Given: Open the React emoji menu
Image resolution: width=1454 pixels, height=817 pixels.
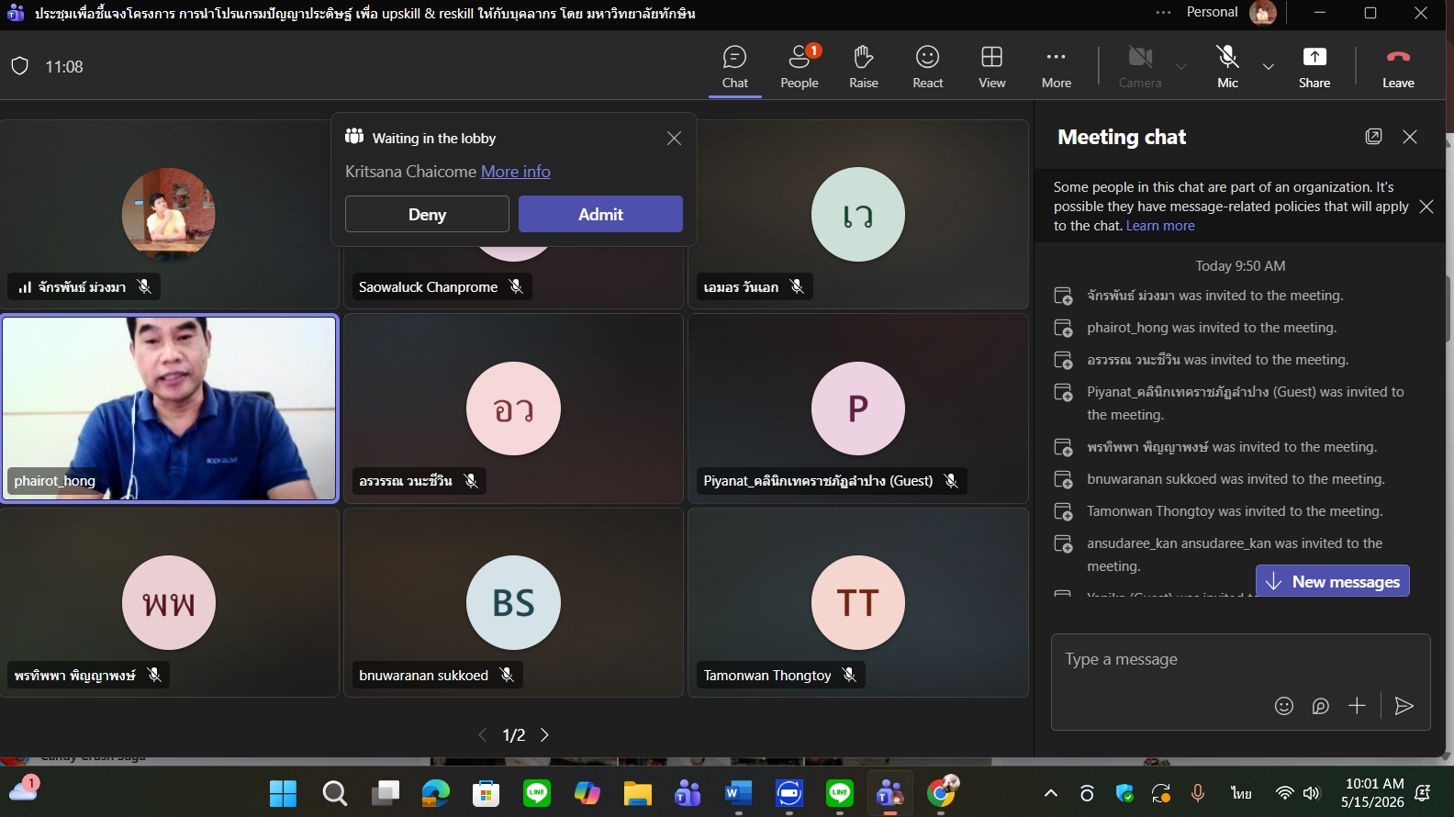Looking at the screenshot, I should 927,67.
